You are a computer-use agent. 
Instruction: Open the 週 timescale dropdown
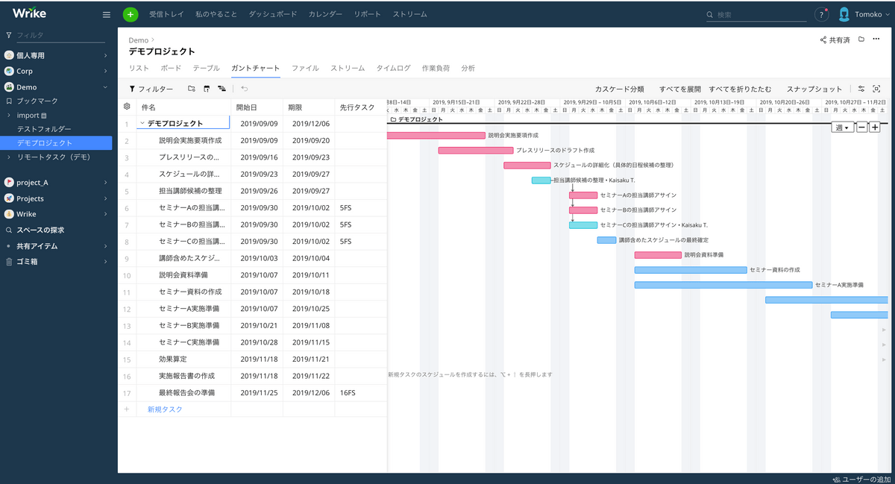coord(842,128)
